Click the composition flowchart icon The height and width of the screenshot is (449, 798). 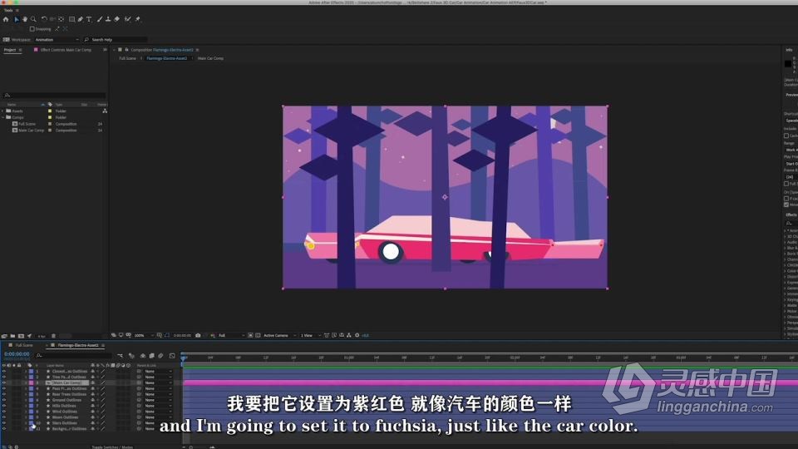pos(348,335)
